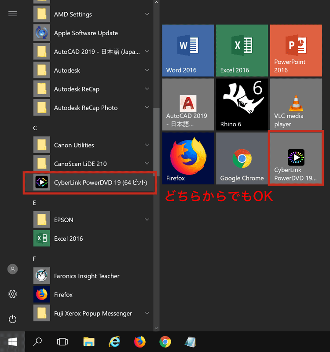
Task: Open the Excel 2016 tile
Action: click(x=242, y=50)
